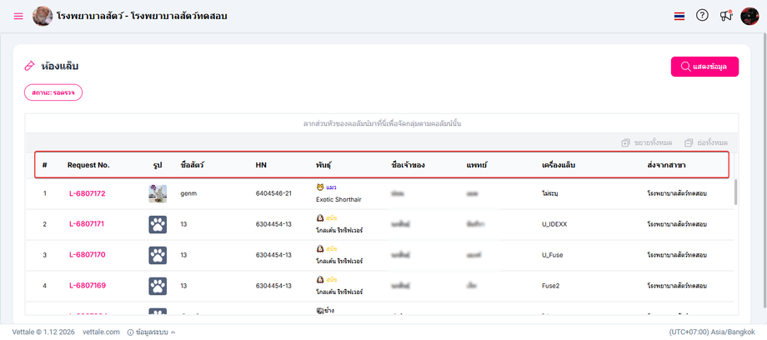Click the dog species icon in row L-6807171
This screenshot has height=340, width=767.
320,217
